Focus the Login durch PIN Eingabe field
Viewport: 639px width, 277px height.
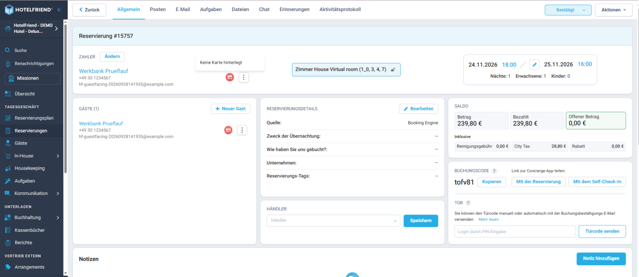(515, 231)
